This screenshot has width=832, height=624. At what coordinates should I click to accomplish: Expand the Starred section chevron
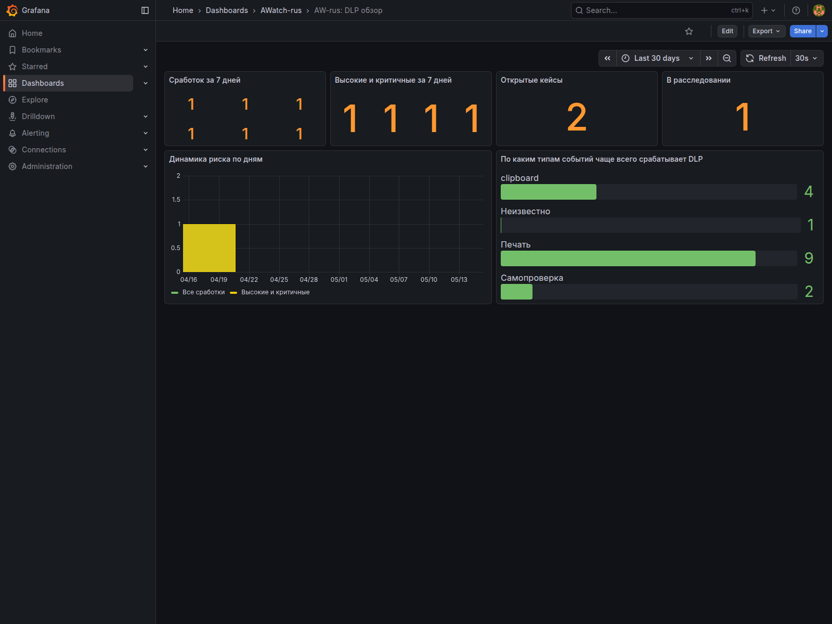click(x=146, y=67)
